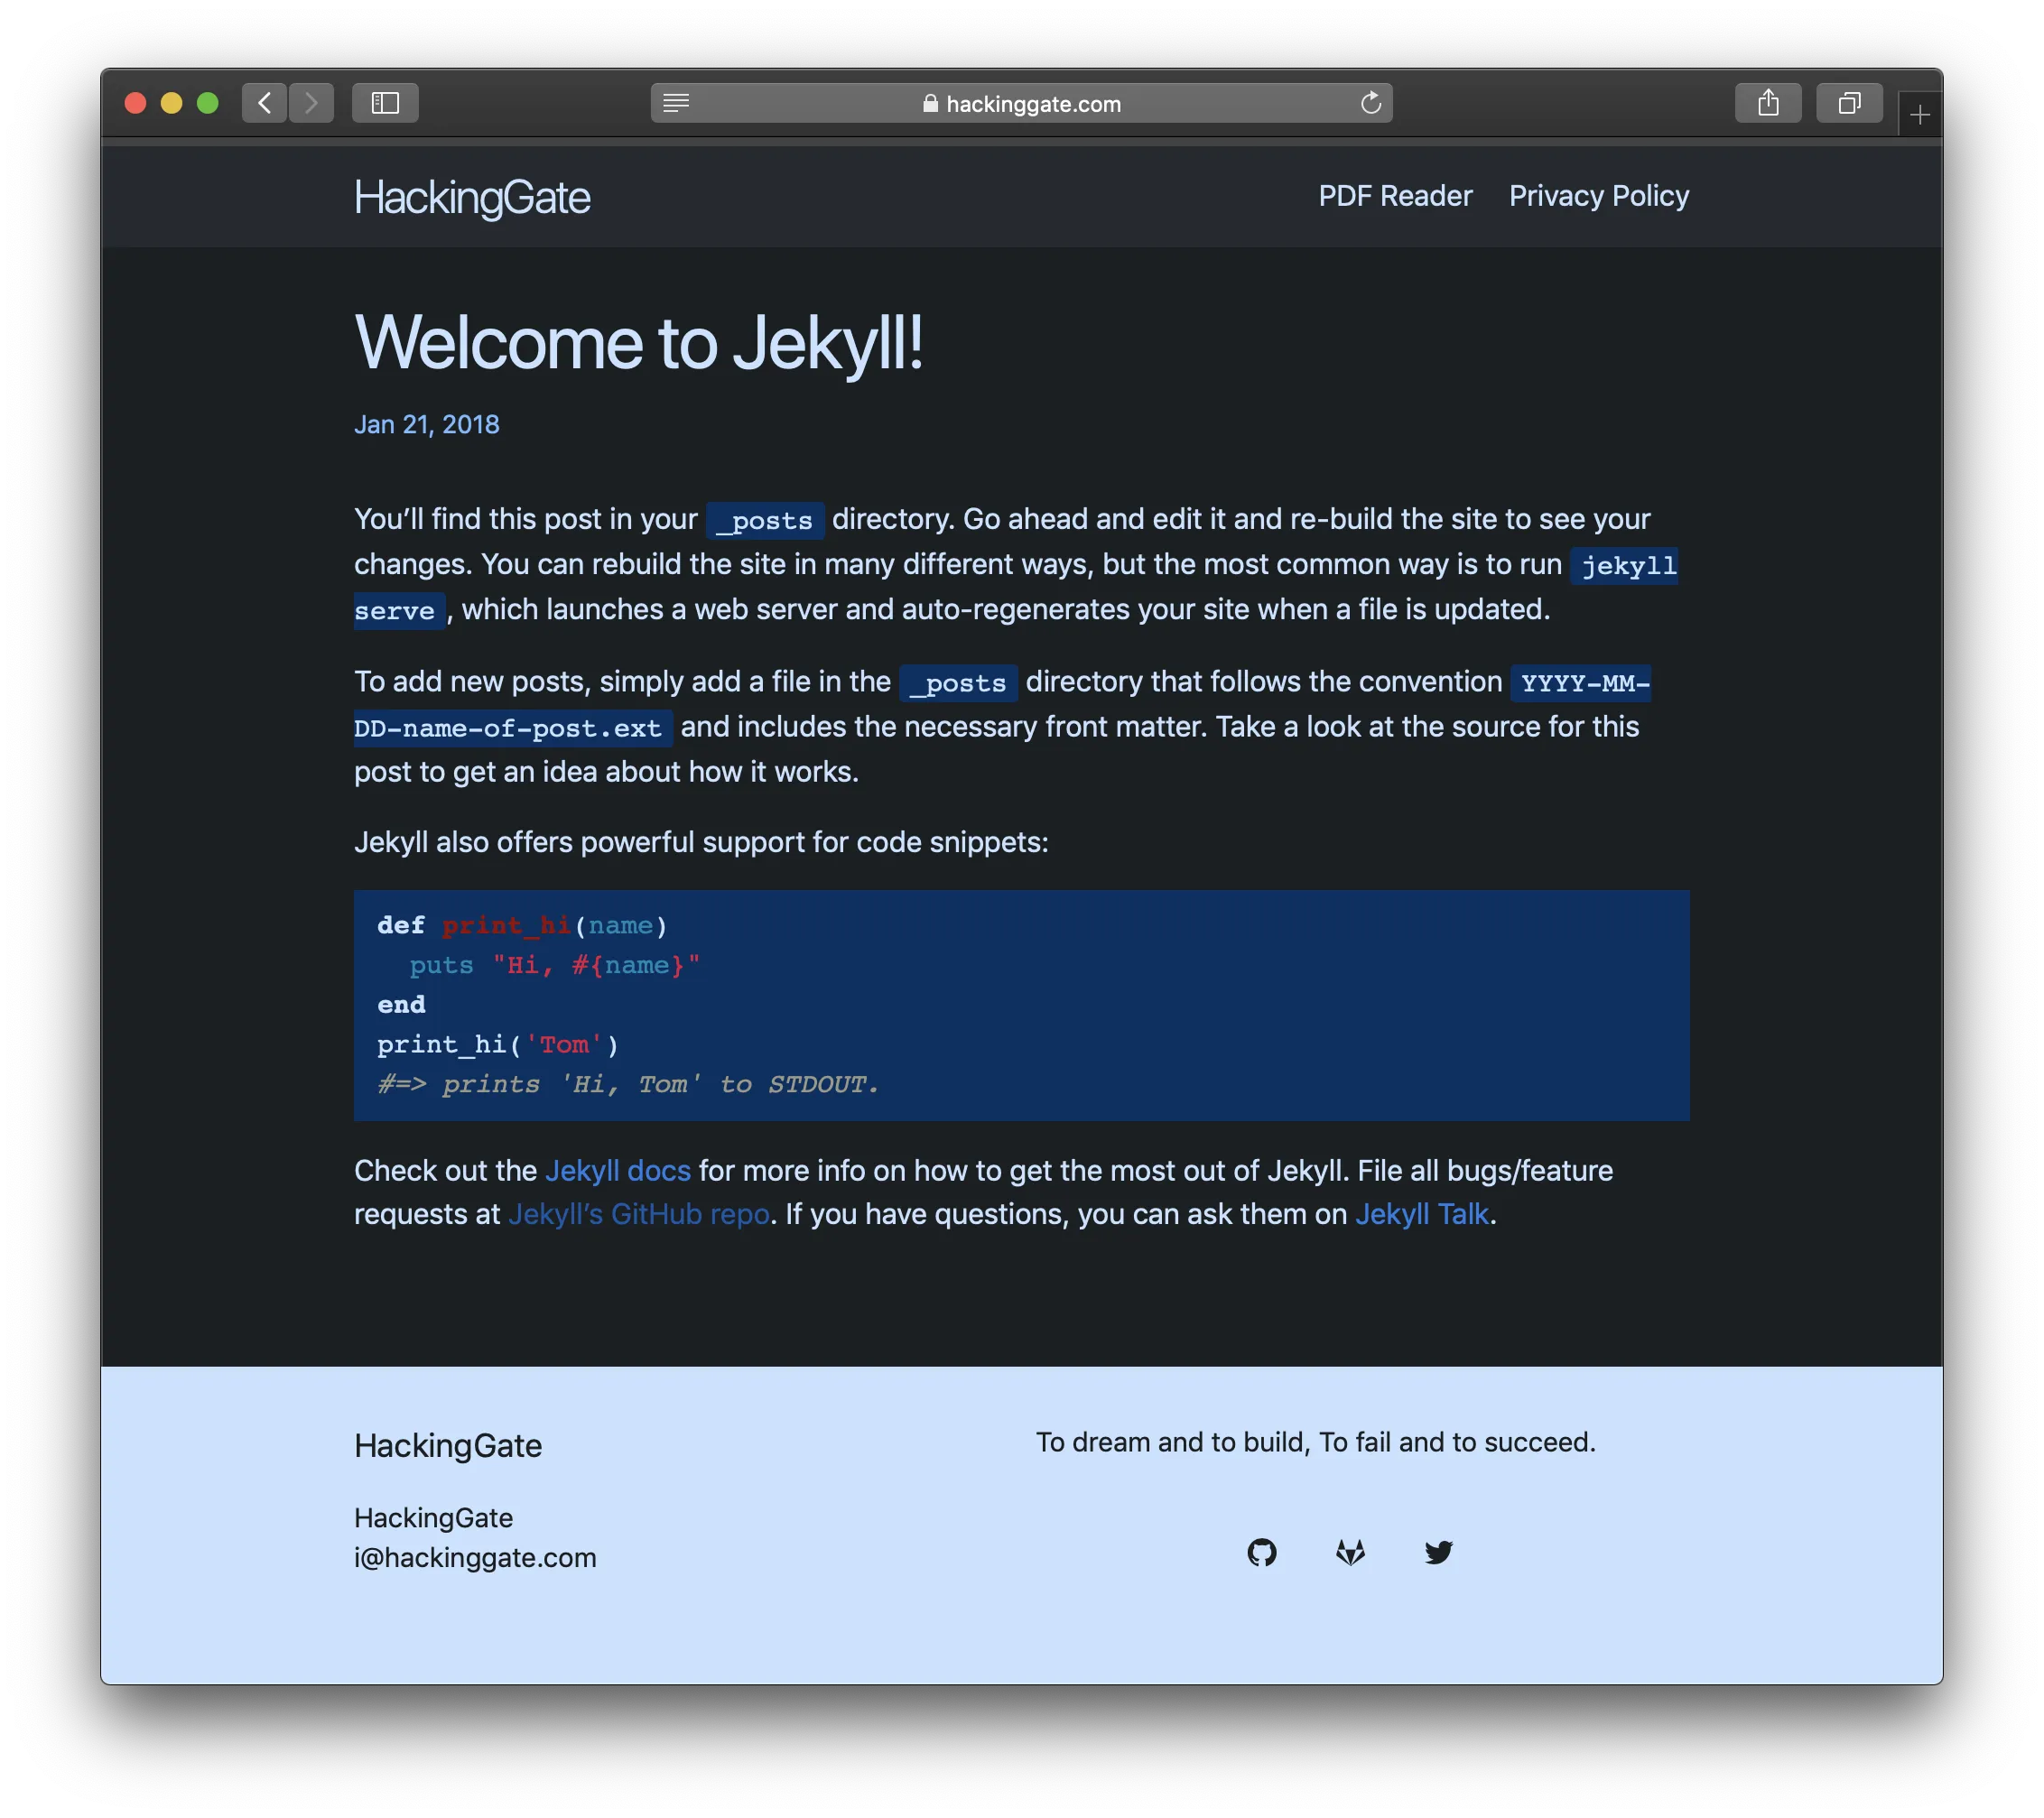Screen dimensions: 2044x1818
Task: Click the i@hackinggate.com email address
Action: (475, 1557)
